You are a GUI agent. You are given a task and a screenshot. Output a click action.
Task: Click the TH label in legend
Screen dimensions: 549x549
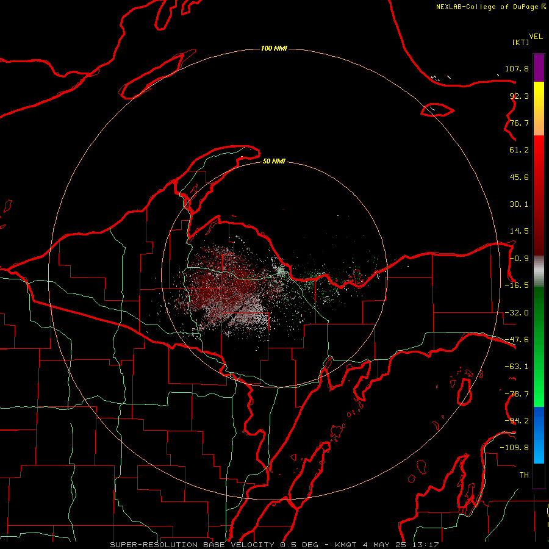pyautogui.click(x=524, y=475)
